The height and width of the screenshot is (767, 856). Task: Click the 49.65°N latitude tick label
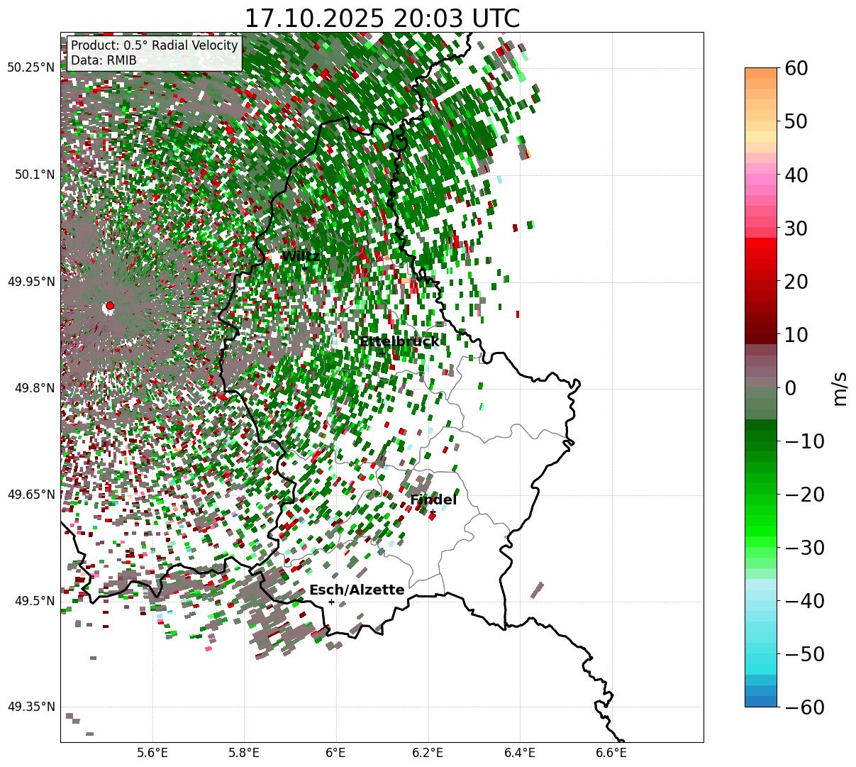click(x=30, y=495)
